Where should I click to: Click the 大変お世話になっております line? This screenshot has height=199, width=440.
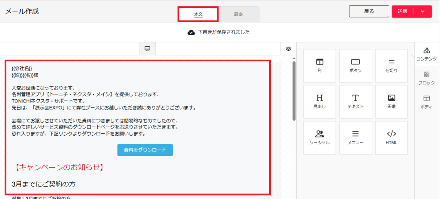pyautogui.click(x=44, y=88)
